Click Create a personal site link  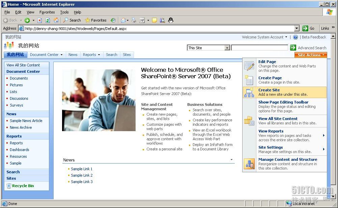164,149
